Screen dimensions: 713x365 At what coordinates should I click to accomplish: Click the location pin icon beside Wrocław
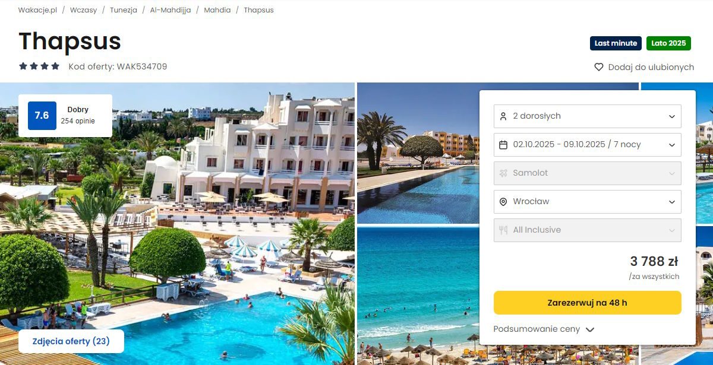click(503, 202)
